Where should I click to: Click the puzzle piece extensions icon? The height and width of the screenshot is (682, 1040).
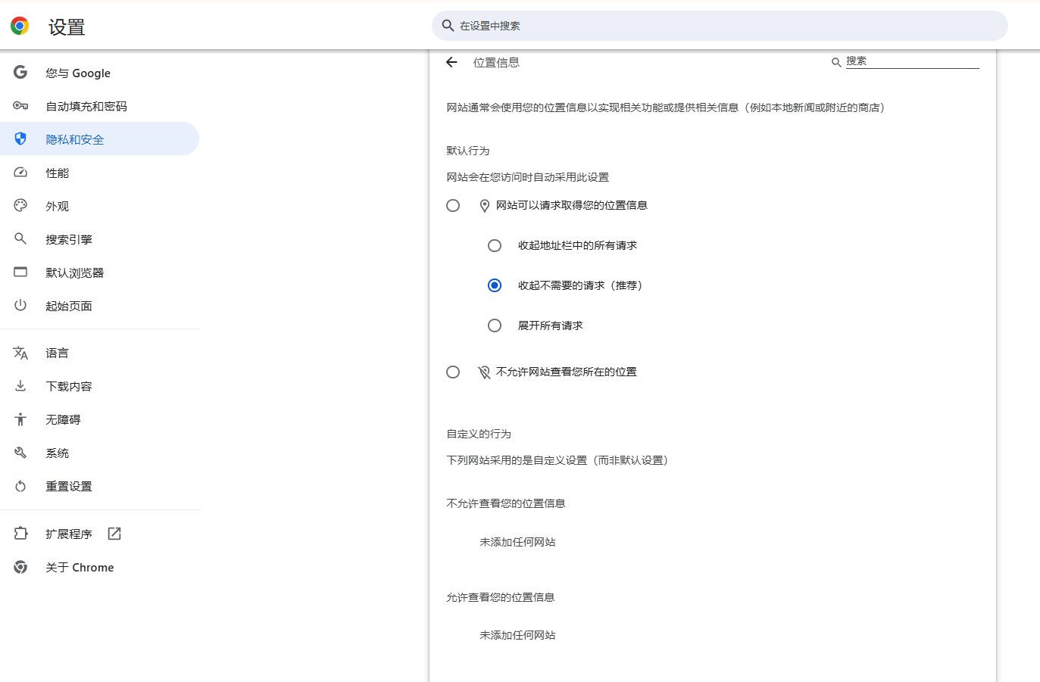[x=20, y=534]
